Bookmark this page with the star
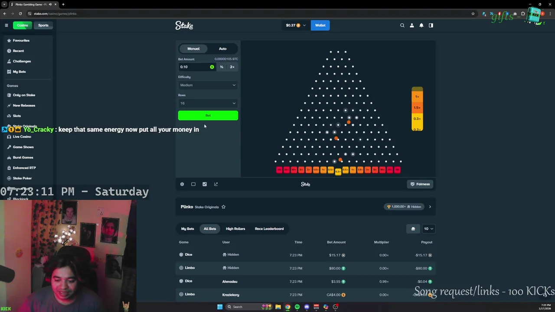Screen dimensions: 555x312 click(473, 13)
